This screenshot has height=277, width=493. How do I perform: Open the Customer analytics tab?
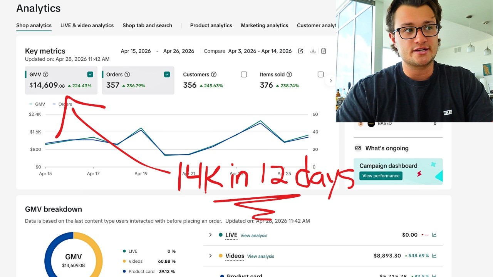coord(316,25)
